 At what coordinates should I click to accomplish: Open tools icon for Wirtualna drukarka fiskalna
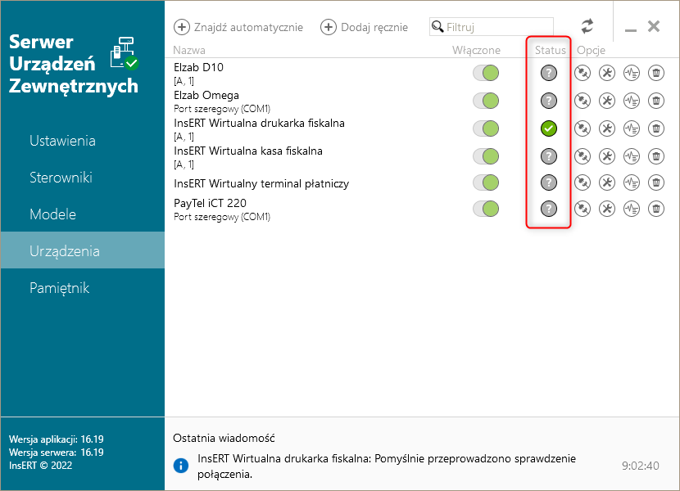click(x=607, y=128)
